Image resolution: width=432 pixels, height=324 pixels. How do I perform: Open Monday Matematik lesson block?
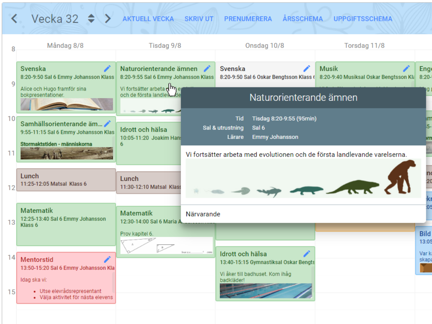66,224
